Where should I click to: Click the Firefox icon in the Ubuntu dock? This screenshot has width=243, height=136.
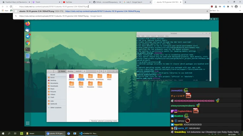point(28,24)
